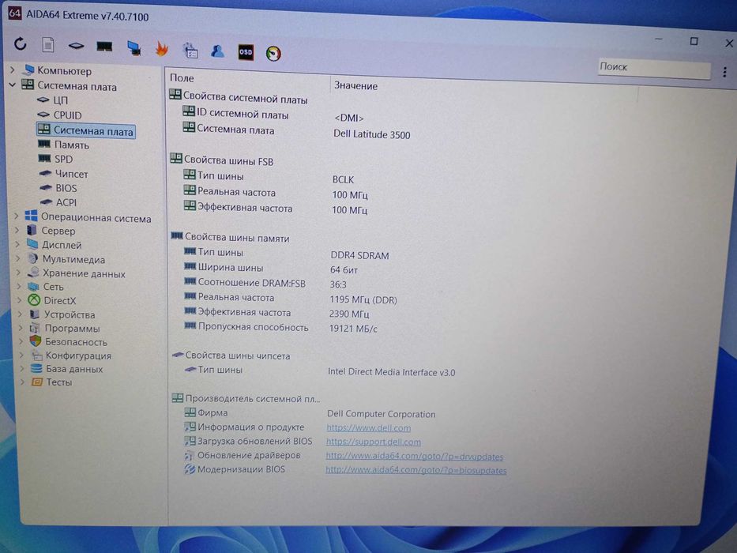
Task: Click the monitor diagnostics toolbar icon
Action: pyautogui.click(x=134, y=48)
